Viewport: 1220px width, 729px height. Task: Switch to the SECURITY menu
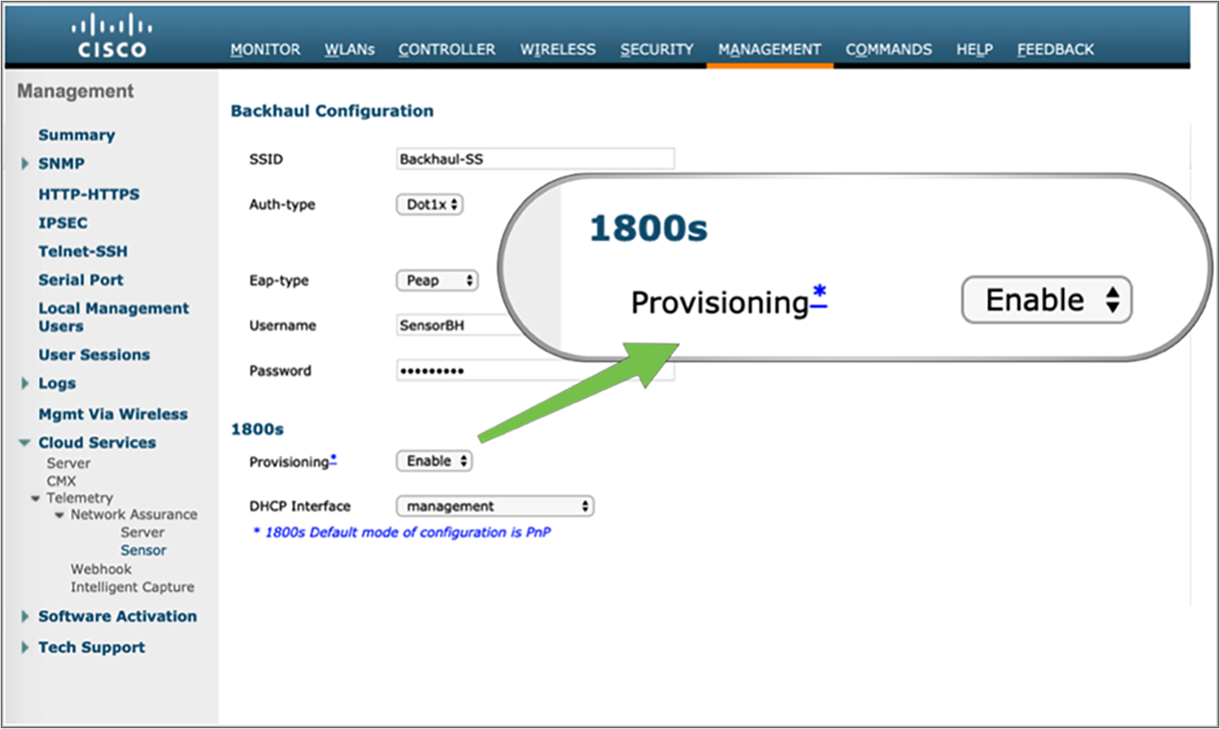(x=657, y=50)
